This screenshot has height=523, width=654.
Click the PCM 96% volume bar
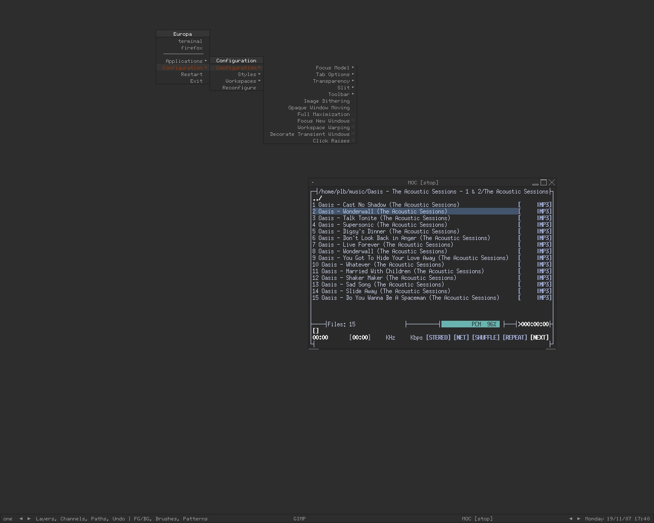(470, 324)
